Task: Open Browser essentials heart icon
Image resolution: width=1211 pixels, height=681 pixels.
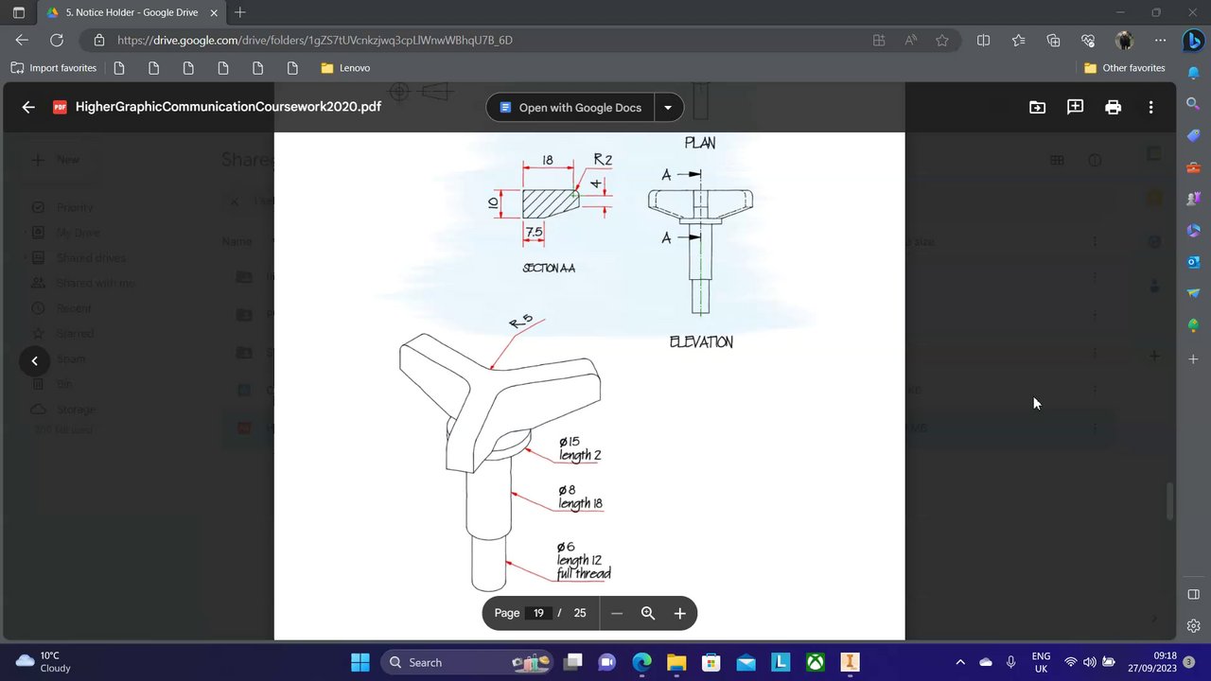Action: click(x=1088, y=40)
